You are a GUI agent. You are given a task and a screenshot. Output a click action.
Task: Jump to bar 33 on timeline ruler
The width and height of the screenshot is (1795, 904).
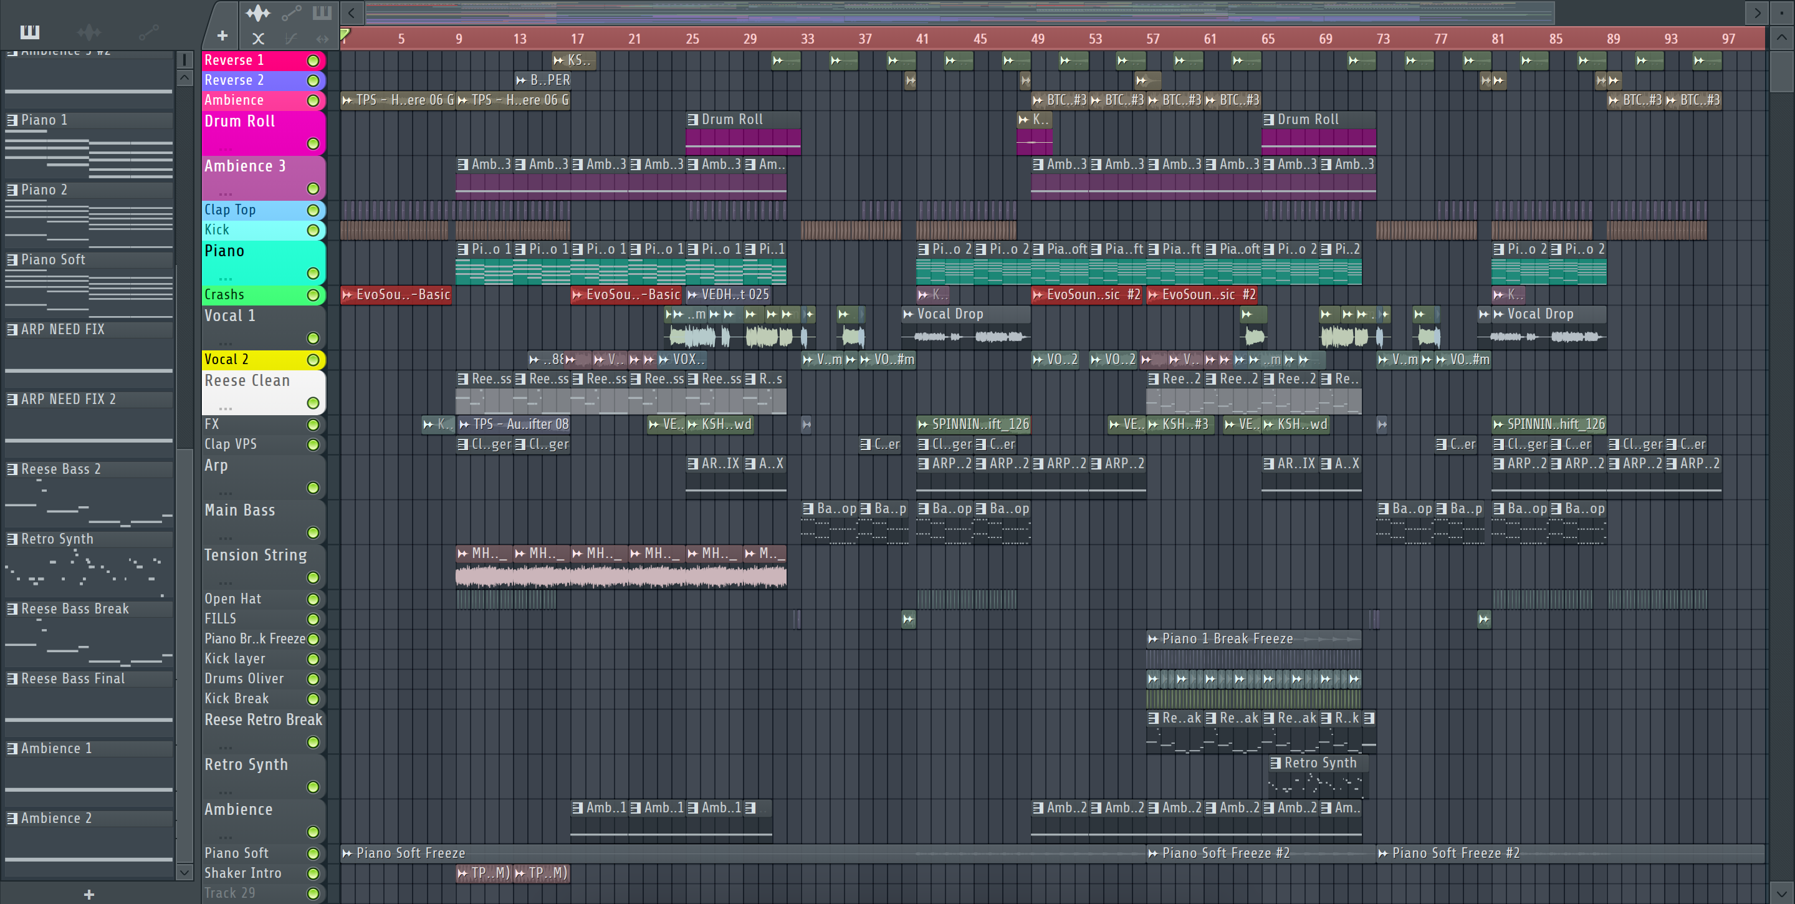(x=807, y=39)
